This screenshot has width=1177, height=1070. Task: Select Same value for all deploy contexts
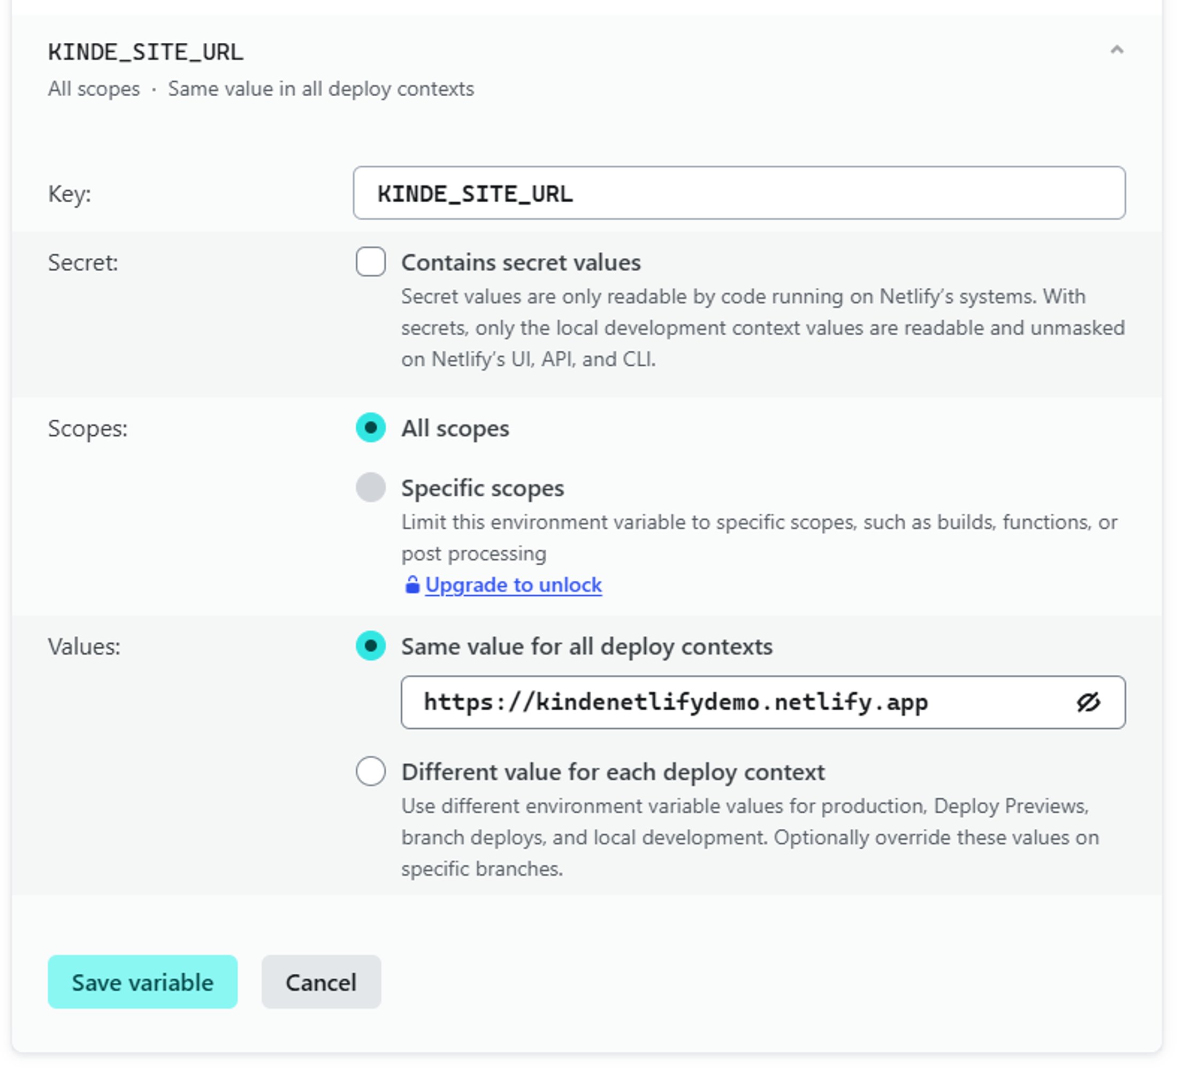tap(370, 646)
